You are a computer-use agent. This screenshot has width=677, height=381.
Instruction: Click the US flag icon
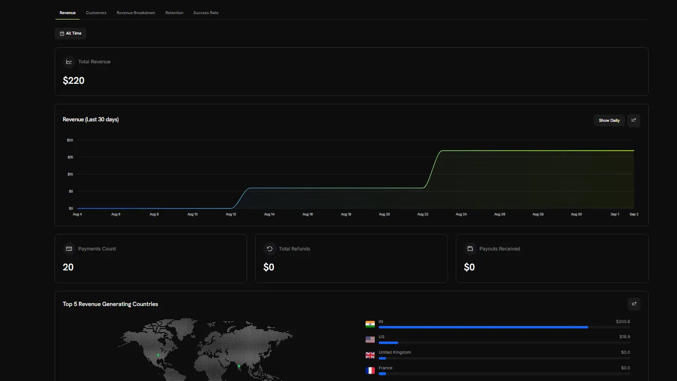(370, 340)
